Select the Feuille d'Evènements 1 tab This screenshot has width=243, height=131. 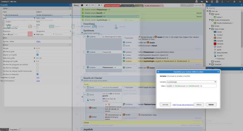tap(152, 6)
